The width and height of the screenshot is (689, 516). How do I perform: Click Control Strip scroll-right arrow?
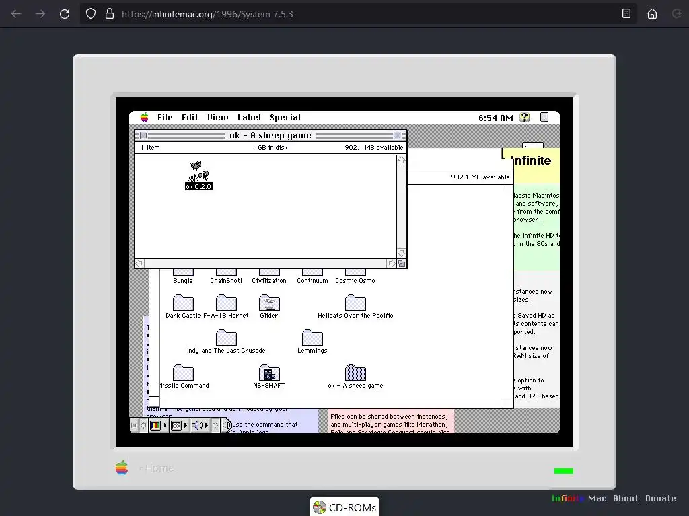[215, 425]
